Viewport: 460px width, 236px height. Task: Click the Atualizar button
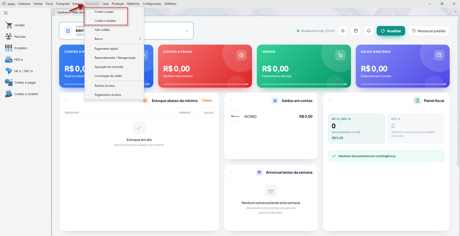(391, 31)
